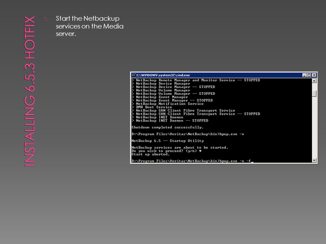This screenshot has width=326, height=244.
Task: Click 'Start up aborted.' line
Action: [150, 154]
